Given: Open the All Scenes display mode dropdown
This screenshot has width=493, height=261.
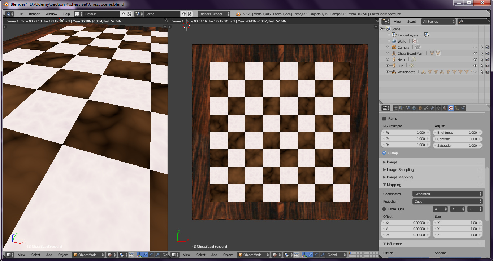Looking at the screenshot, I should pyautogui.click(x=438, y=22).
